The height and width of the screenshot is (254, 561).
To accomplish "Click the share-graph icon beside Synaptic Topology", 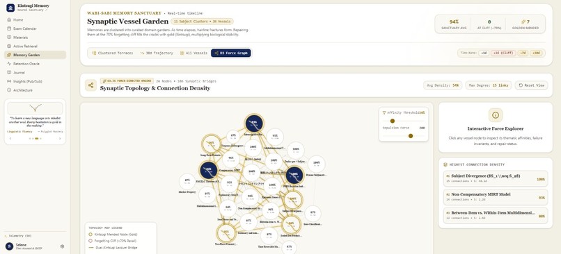I will [x=91, y=85].
